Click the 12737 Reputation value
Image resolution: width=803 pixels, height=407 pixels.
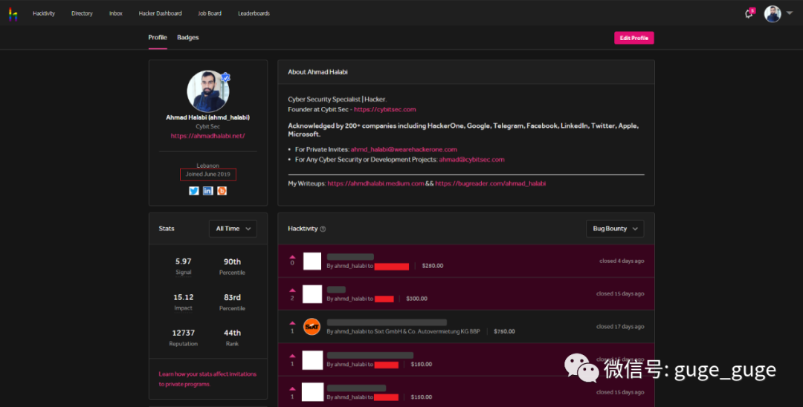click(184, 333)
